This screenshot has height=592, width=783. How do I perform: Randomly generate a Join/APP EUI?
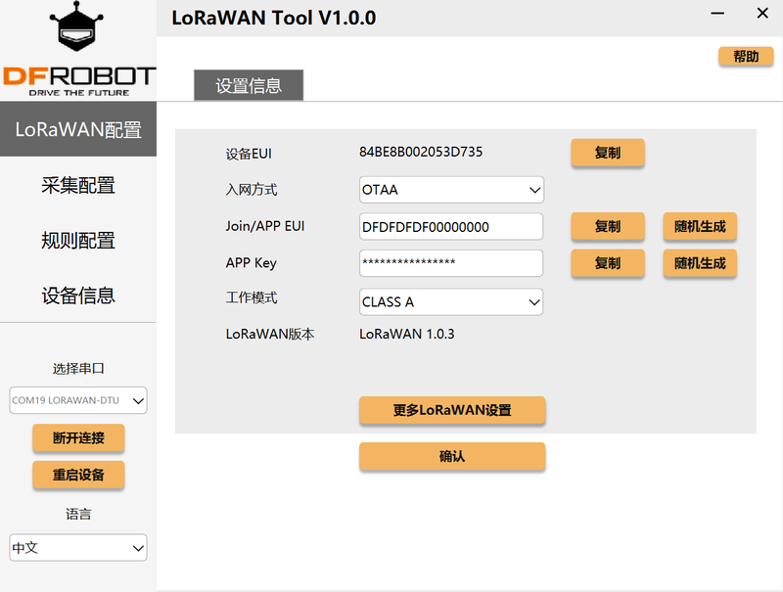tap(700, 227)
